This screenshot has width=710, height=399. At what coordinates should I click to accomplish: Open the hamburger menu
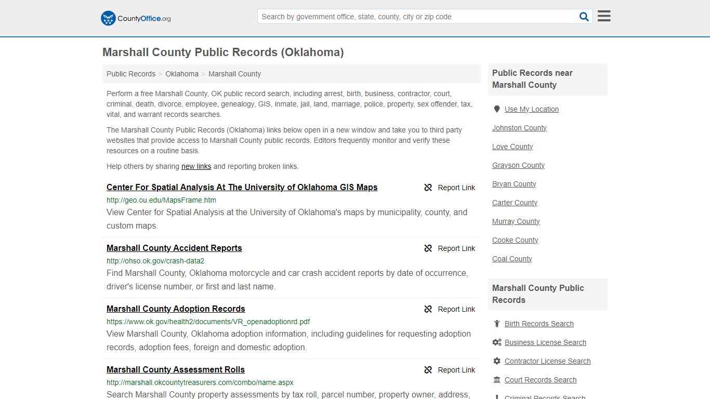coord(604,16)
